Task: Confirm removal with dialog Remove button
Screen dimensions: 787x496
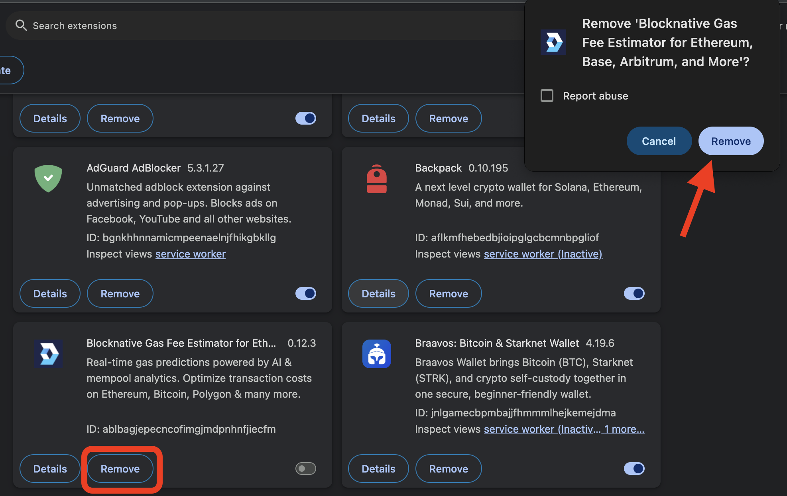Action: [731, 141]
